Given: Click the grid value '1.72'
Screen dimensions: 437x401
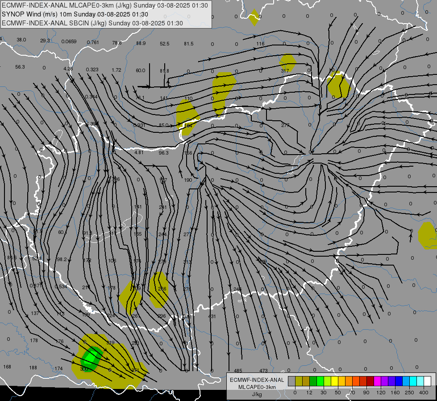Looking at the screenshot, I should click(117, 70).
